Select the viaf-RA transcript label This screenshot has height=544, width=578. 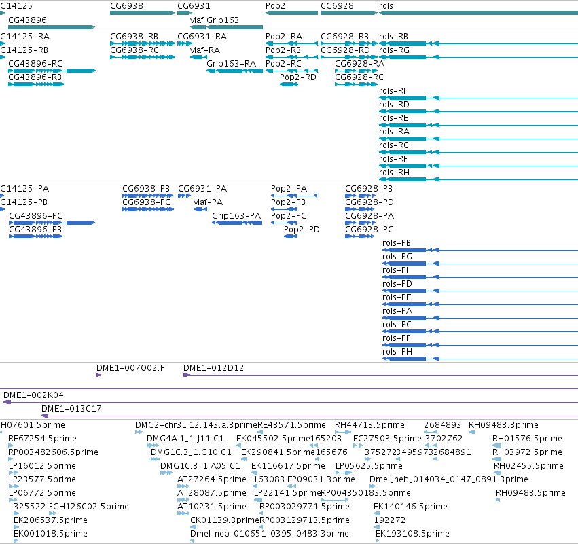tap(205, 50)
